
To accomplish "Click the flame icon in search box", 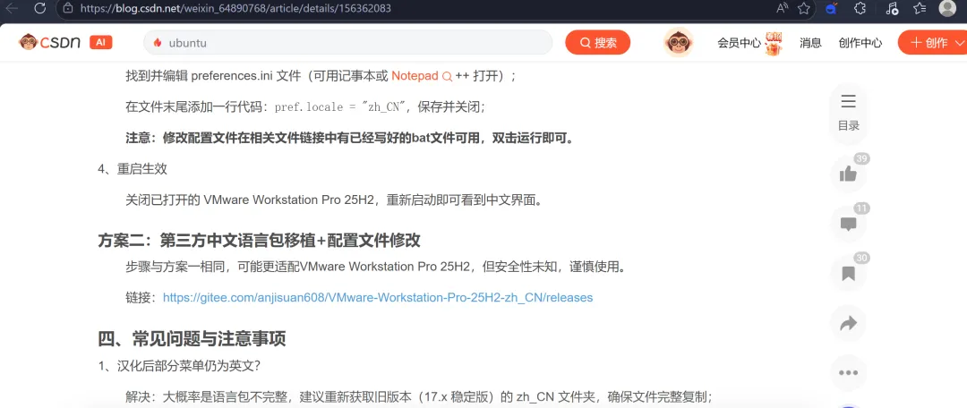I will point(158,43).
